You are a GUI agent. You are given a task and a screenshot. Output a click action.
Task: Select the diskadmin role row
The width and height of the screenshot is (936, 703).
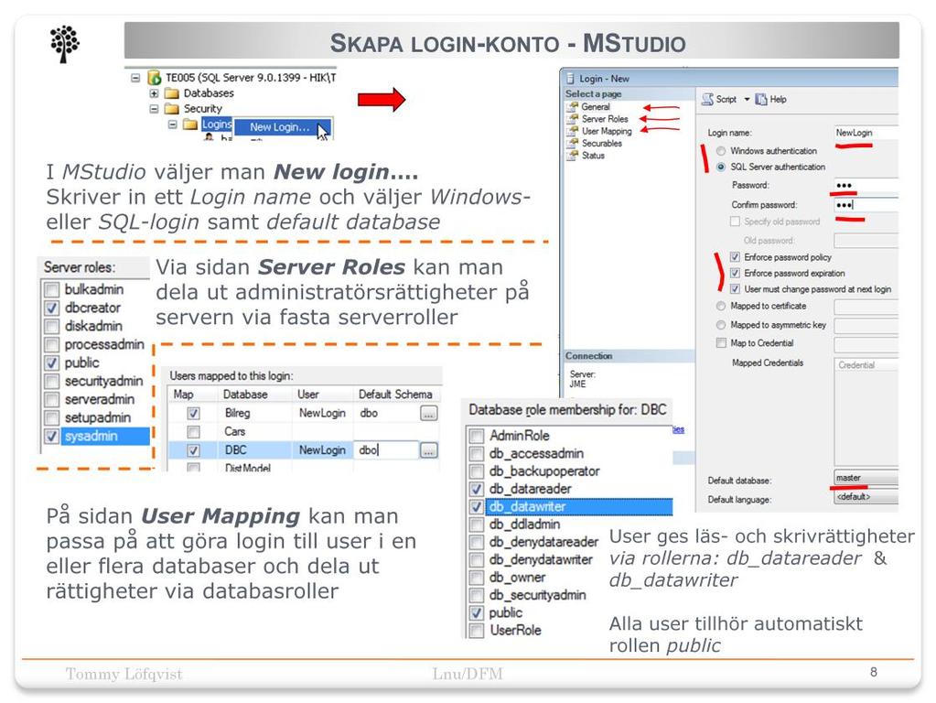pyautogui.click(x=93, y=326)
